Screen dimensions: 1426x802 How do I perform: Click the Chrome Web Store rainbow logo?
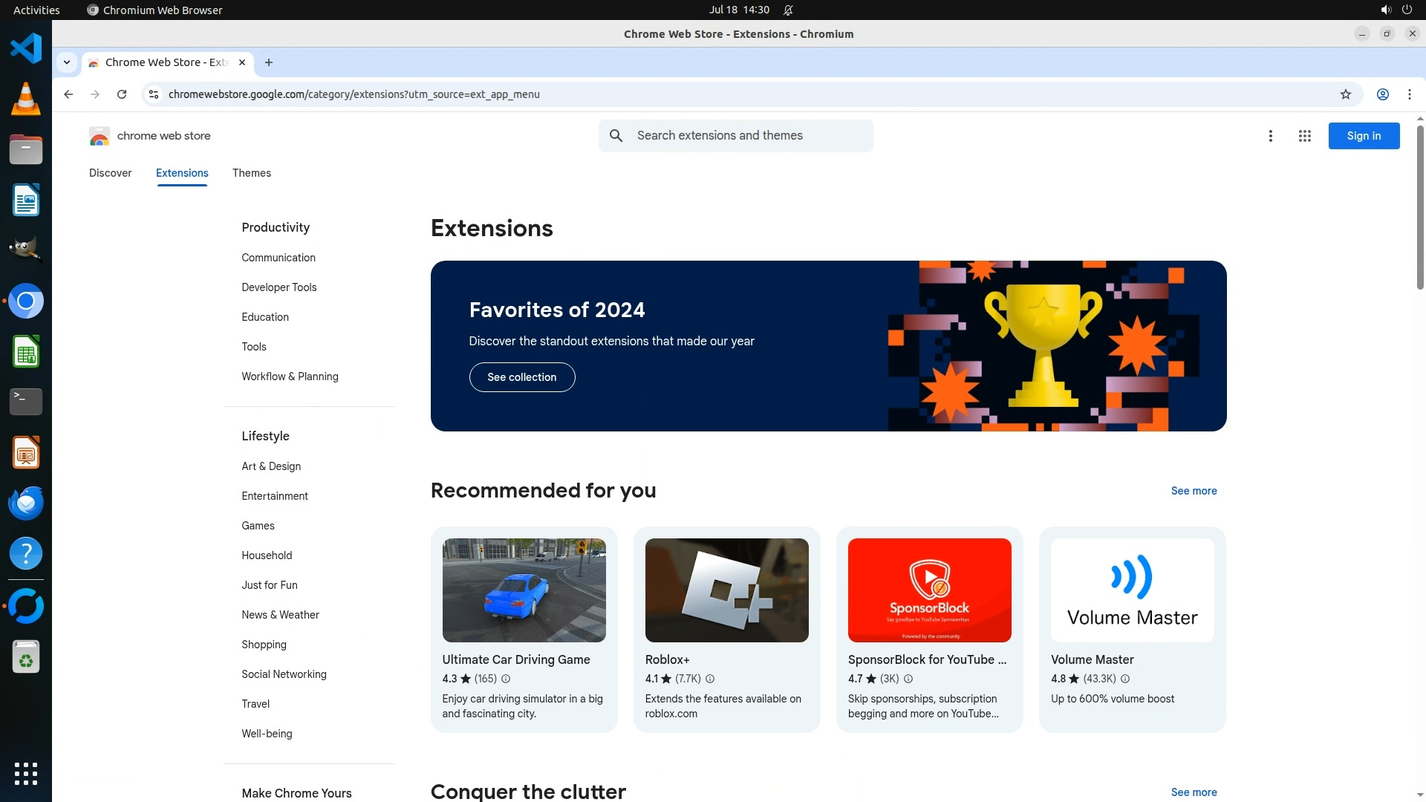[99, 136]
